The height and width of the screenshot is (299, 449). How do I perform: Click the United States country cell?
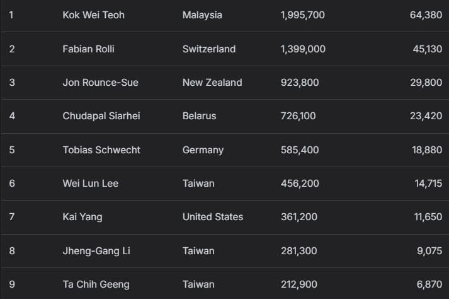coord(213,217)
